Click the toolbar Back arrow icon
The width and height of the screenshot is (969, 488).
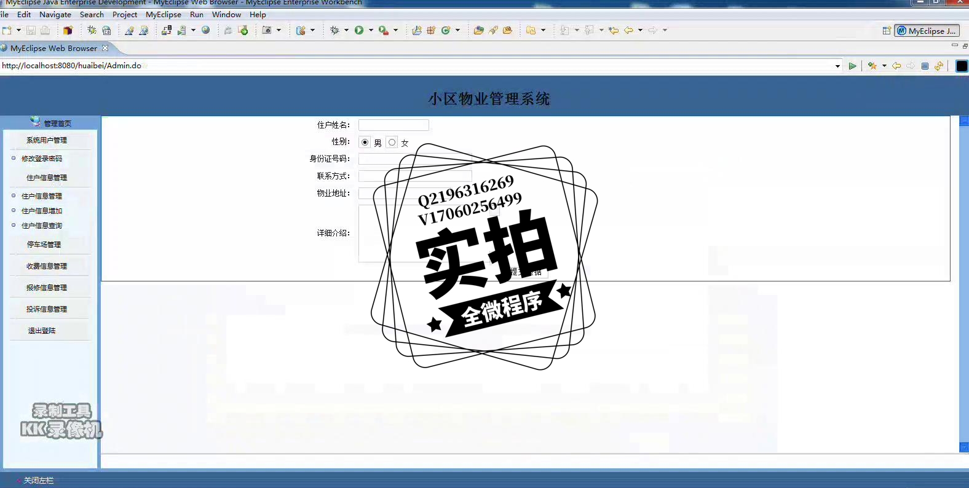pos(628,30)
